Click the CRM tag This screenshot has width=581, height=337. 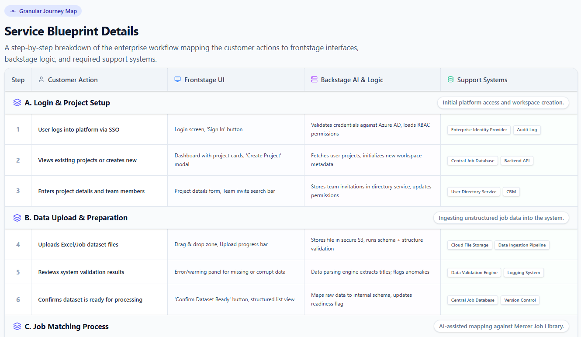[511, 191]
